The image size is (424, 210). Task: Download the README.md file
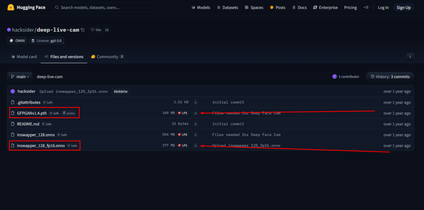click(x=195, y=124)
